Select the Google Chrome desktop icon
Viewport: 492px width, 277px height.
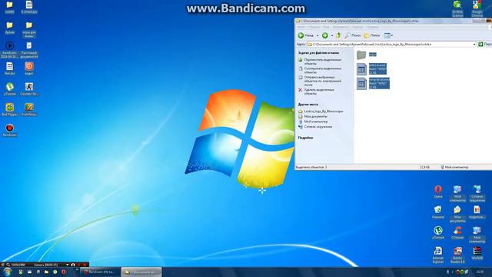pos(477,8)
